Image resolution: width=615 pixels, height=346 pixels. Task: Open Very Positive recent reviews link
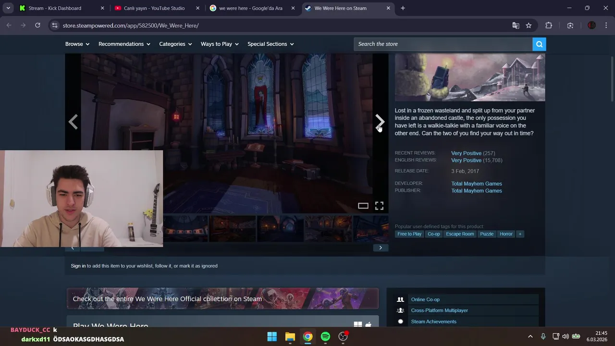466,153
